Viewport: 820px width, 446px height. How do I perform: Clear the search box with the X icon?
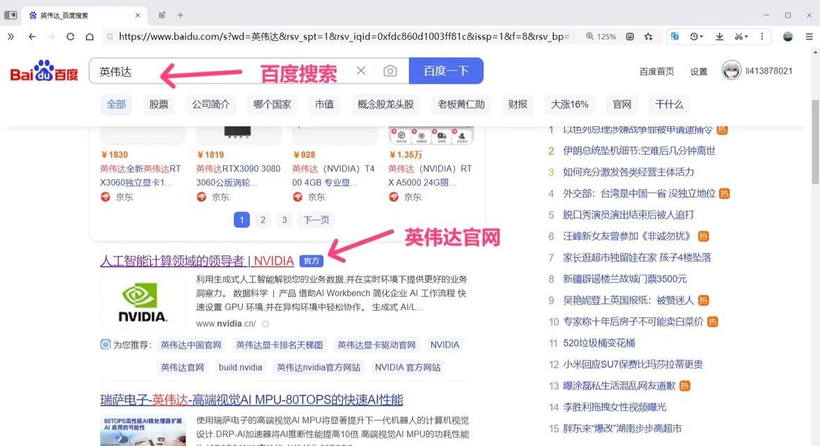point(361,70)
